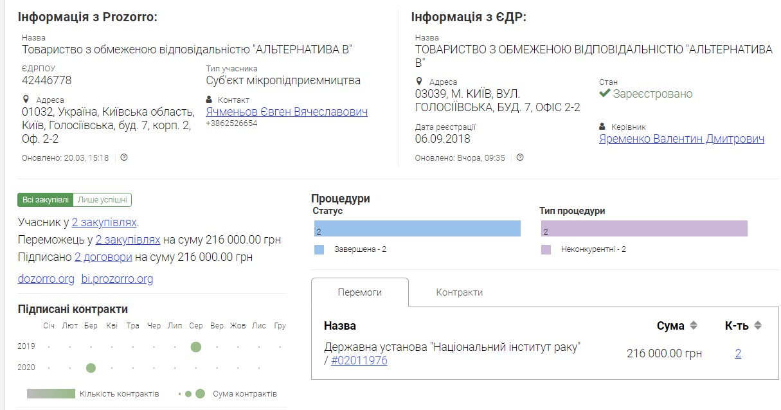The image size is (781, 410).
Task: Select the Перемоги tab
Action: tap(360, 292)
